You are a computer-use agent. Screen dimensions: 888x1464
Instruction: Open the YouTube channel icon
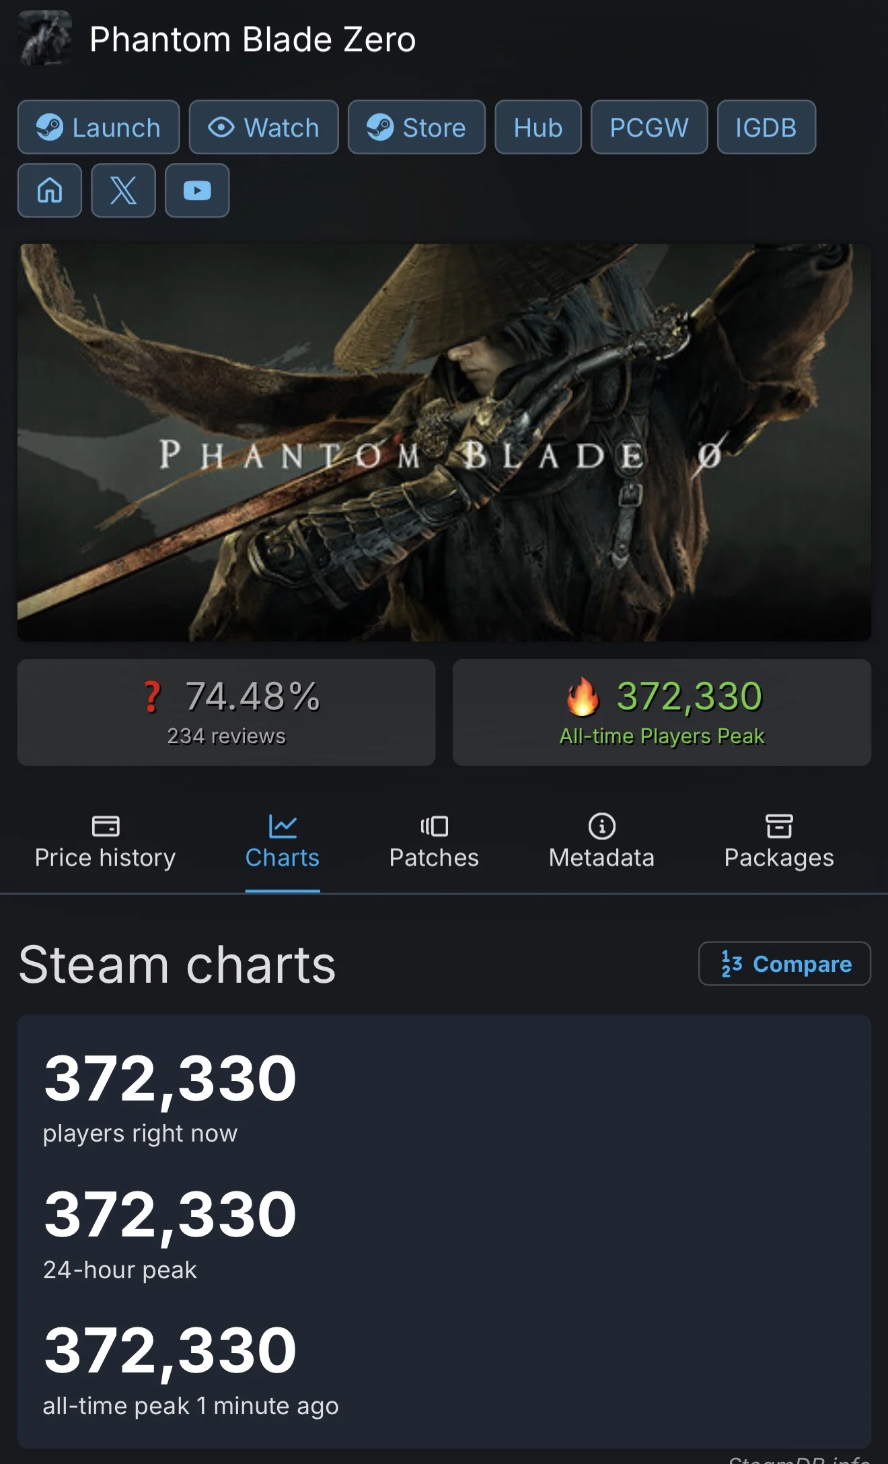[x=197, y=190]
